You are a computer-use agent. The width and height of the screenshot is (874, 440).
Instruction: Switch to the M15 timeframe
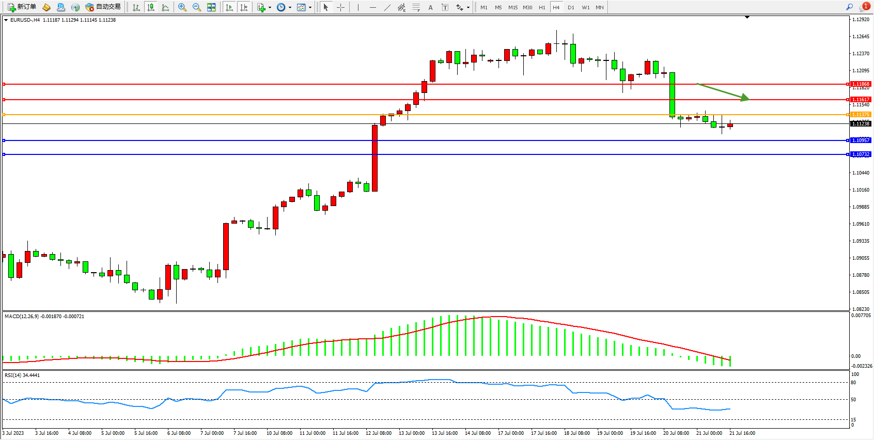(x=513, y=7)
